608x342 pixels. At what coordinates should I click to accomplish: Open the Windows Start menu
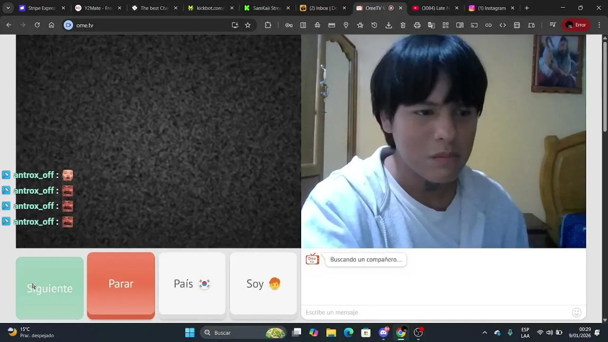pos(190,332)
